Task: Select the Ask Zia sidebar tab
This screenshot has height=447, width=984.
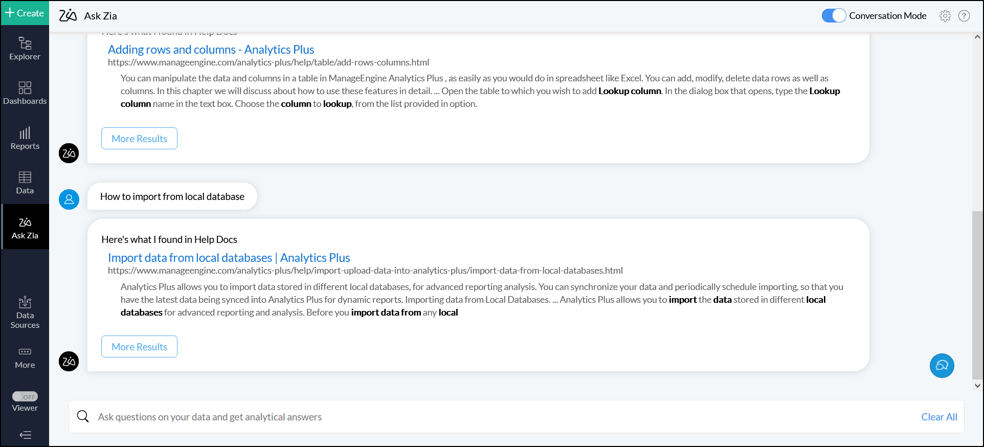Action: (25, 227)
